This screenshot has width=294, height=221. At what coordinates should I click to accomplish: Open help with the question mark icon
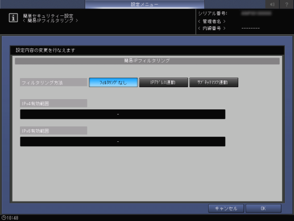point(287,4)
